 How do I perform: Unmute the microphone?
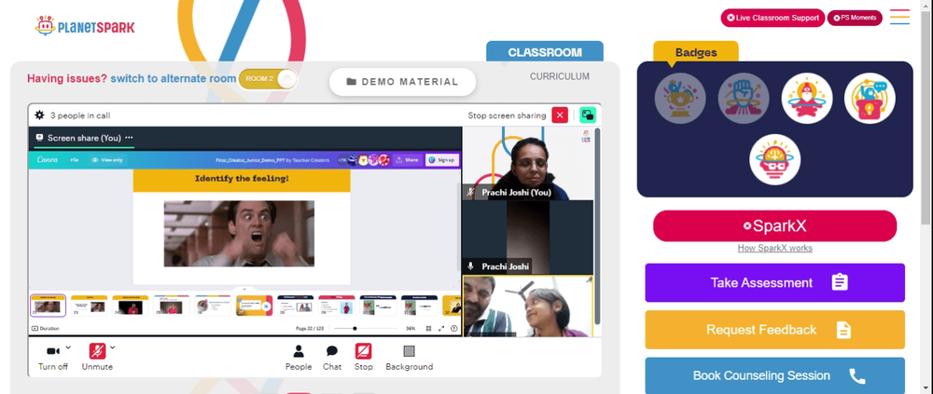(x=97, y=351)
